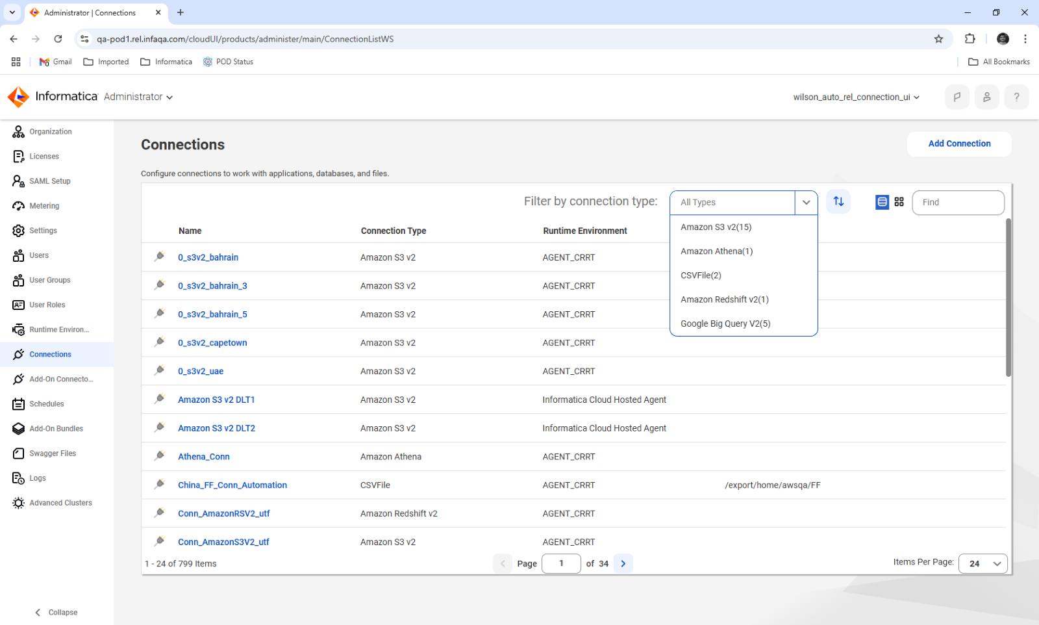The height and width of the screenshot is (625, 1039).
Task: Open a new browser tab
Action: point(181,12)
